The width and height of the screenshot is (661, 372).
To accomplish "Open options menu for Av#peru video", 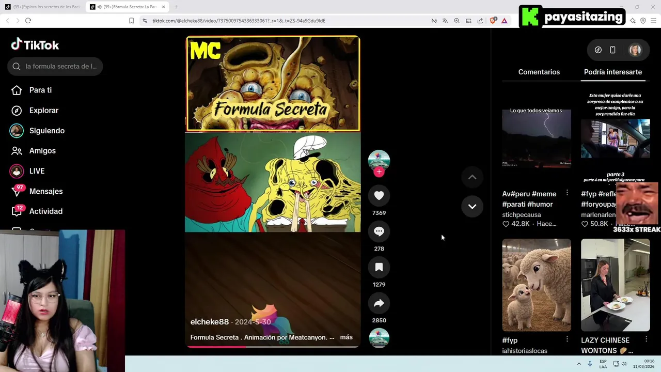I will pos(567,193).
